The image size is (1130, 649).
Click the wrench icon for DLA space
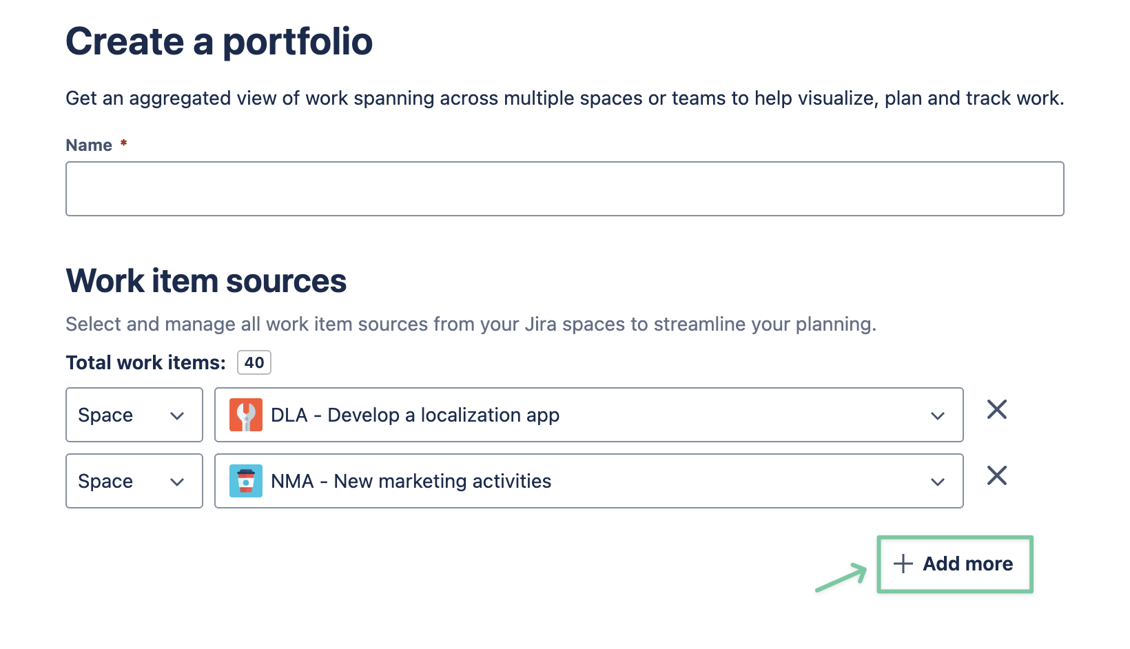click(246, 415)
